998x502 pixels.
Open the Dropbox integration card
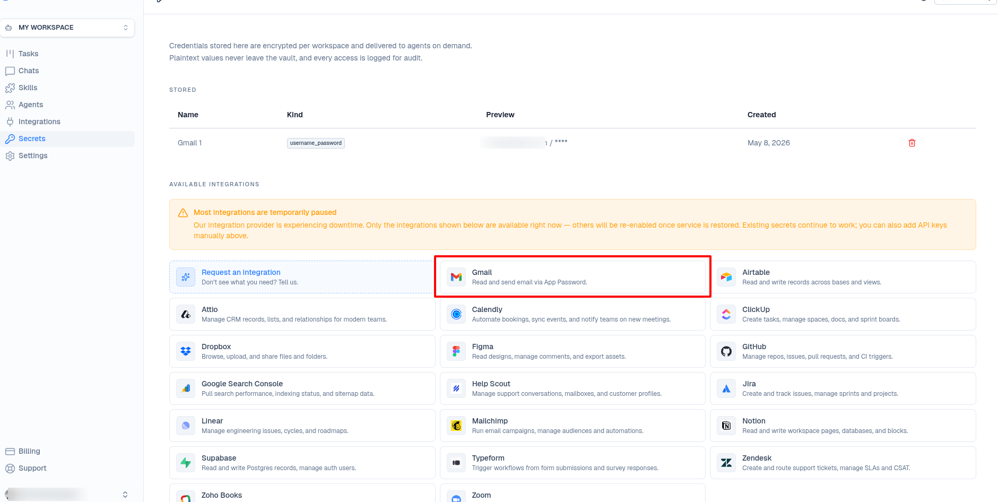pyautogui.click(x=302, y=351)
